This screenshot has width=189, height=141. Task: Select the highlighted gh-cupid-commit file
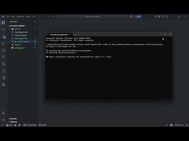click(22, 42)
